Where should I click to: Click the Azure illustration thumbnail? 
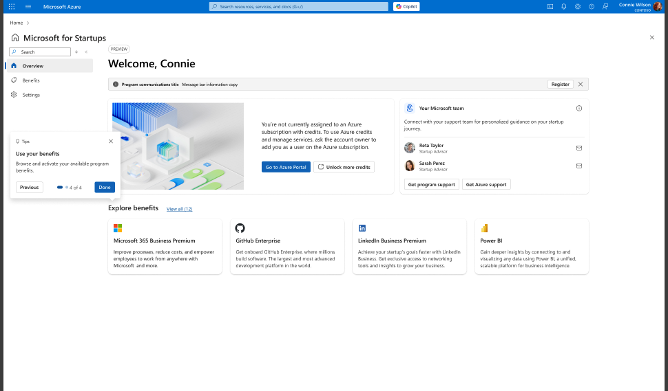pos(178,146)
